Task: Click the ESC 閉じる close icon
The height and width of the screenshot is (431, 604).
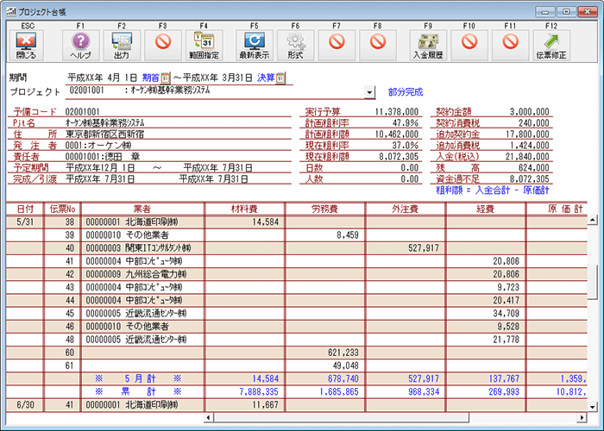Action: point(26,45)
